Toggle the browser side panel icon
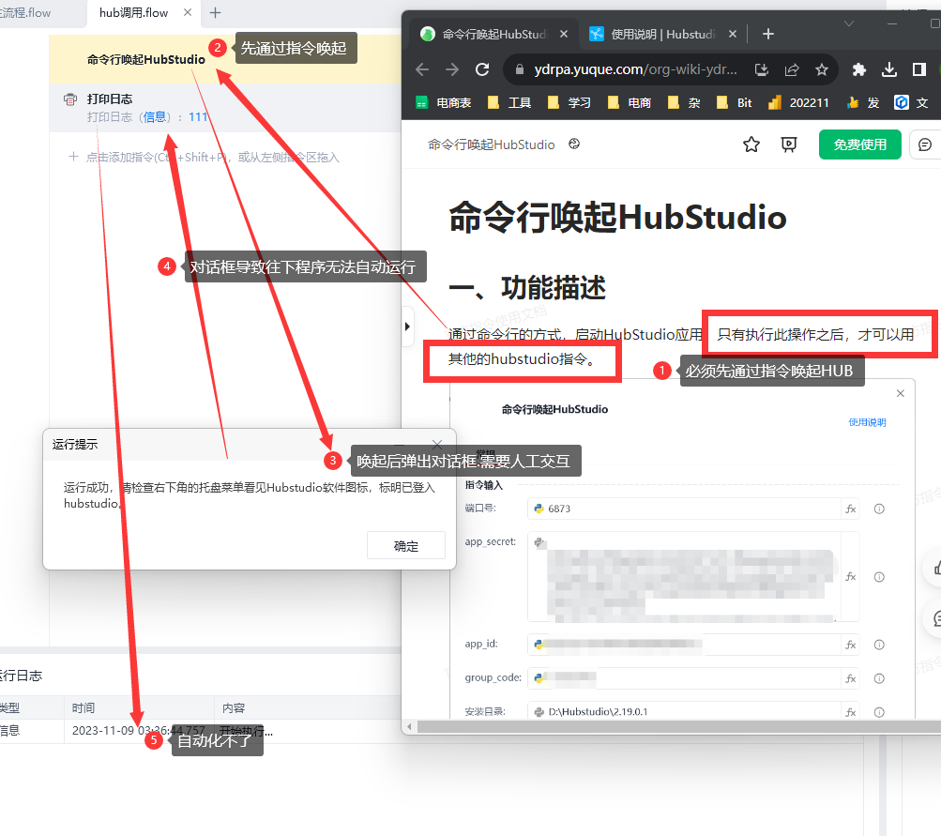This screenshot has width=941, height=836. pyautogui.click(x=918, y=69)
